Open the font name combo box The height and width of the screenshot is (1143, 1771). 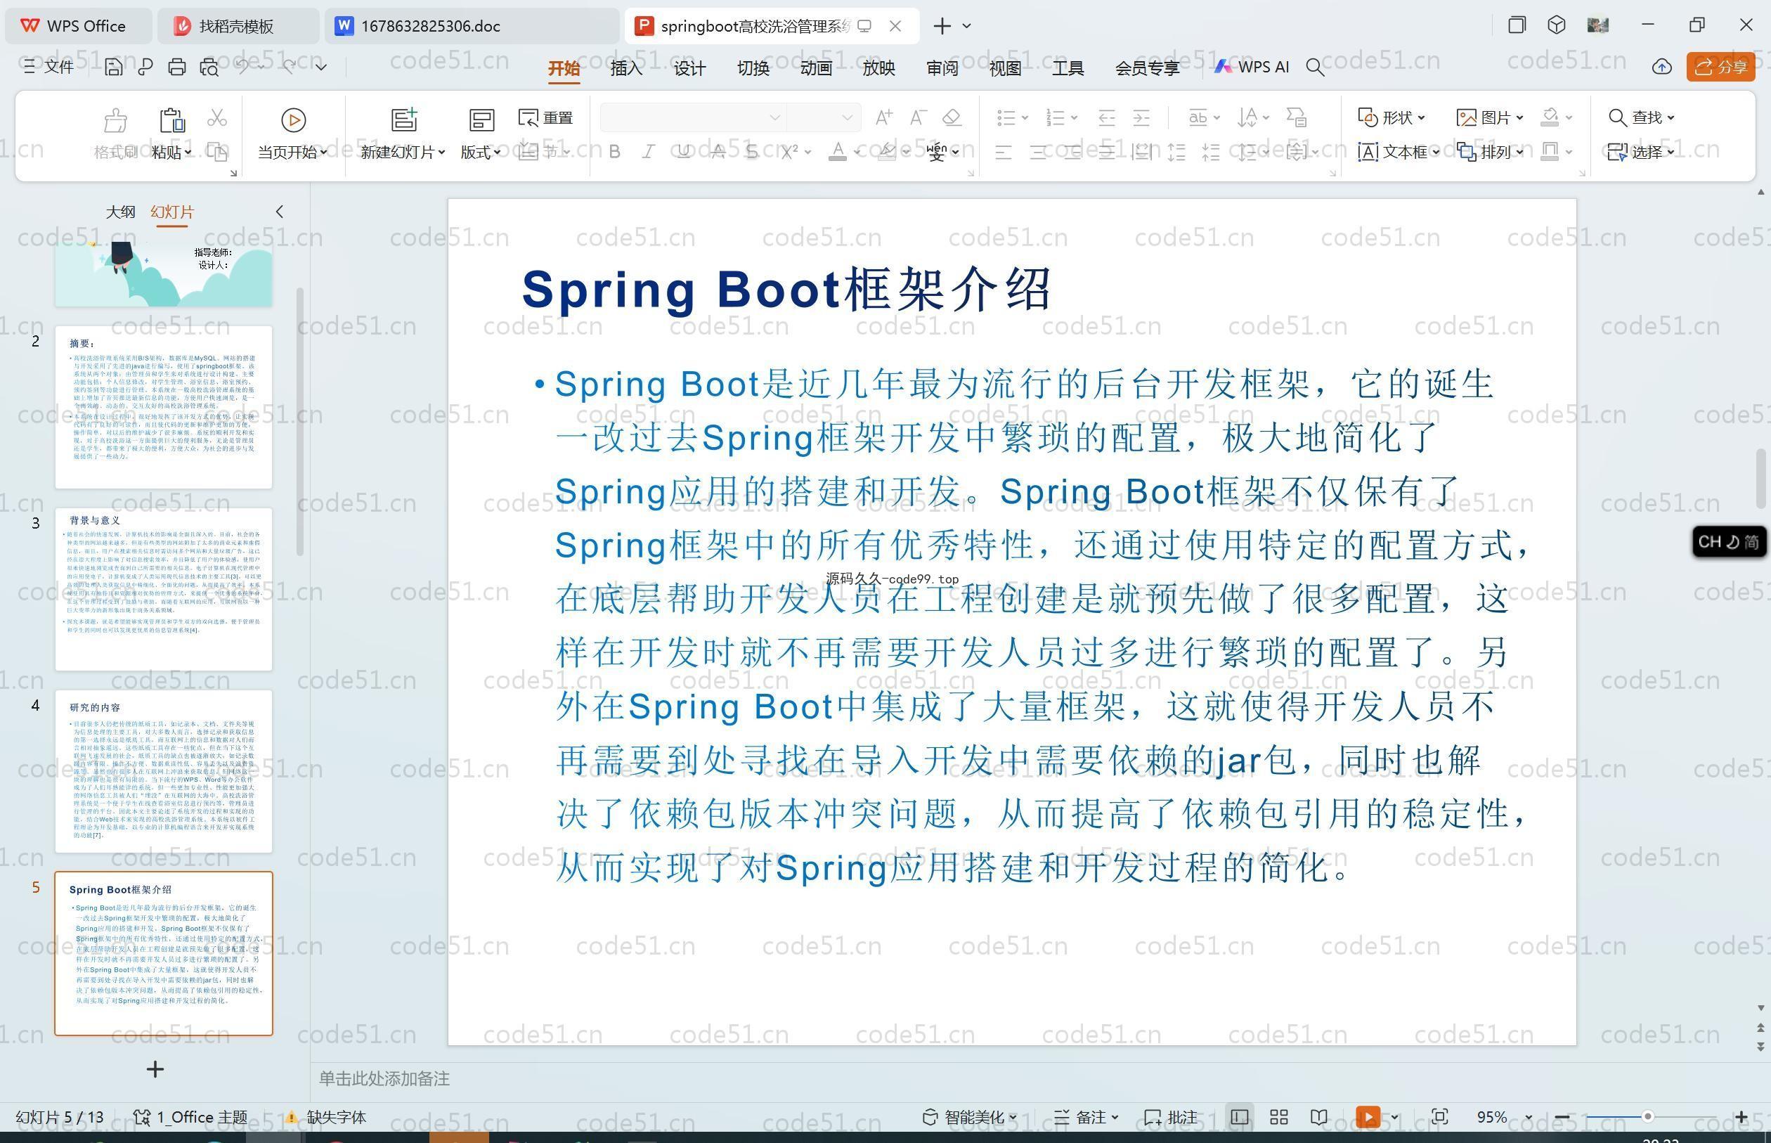click(693, 117)
